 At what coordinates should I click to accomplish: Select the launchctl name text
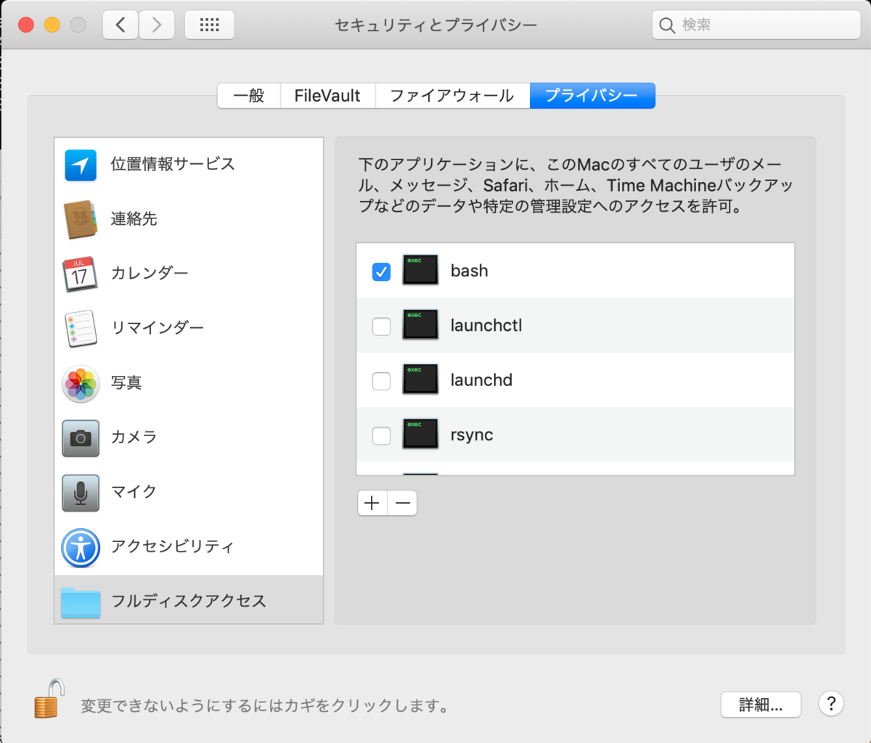click(x=486, y=325)
